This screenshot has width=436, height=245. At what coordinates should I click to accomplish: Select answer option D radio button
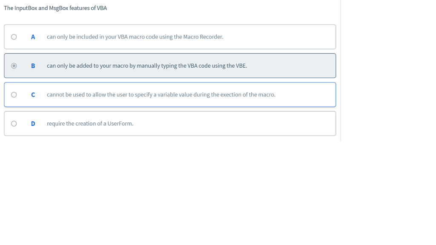pos(13,123)
